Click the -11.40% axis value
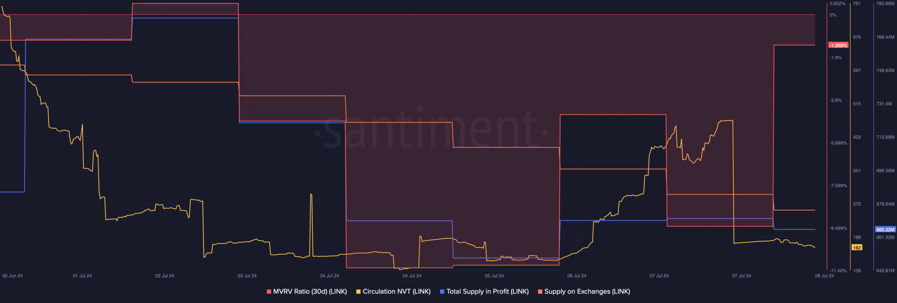The height and width of the screenshot is (303, 897). click(838, 271)
